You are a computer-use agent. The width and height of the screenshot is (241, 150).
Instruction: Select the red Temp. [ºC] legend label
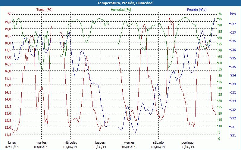44,10
